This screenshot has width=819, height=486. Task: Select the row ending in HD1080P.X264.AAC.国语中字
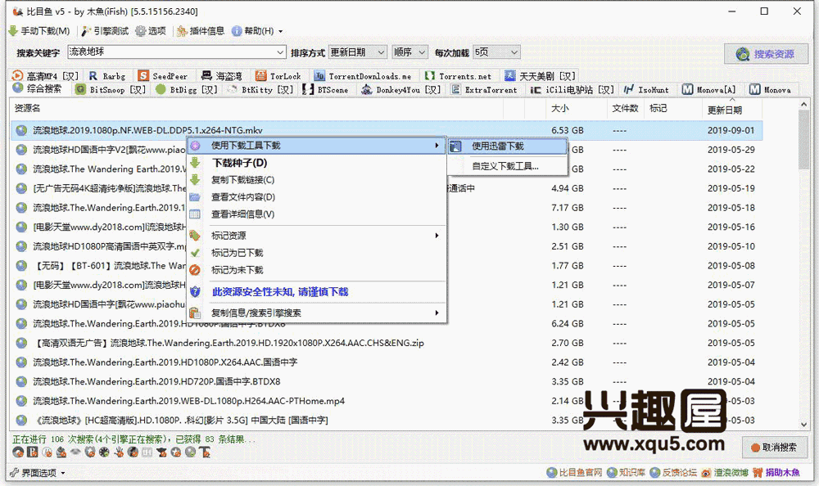click(387, 362)
